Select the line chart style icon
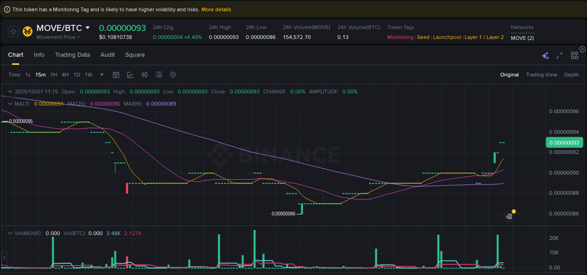 130,75
